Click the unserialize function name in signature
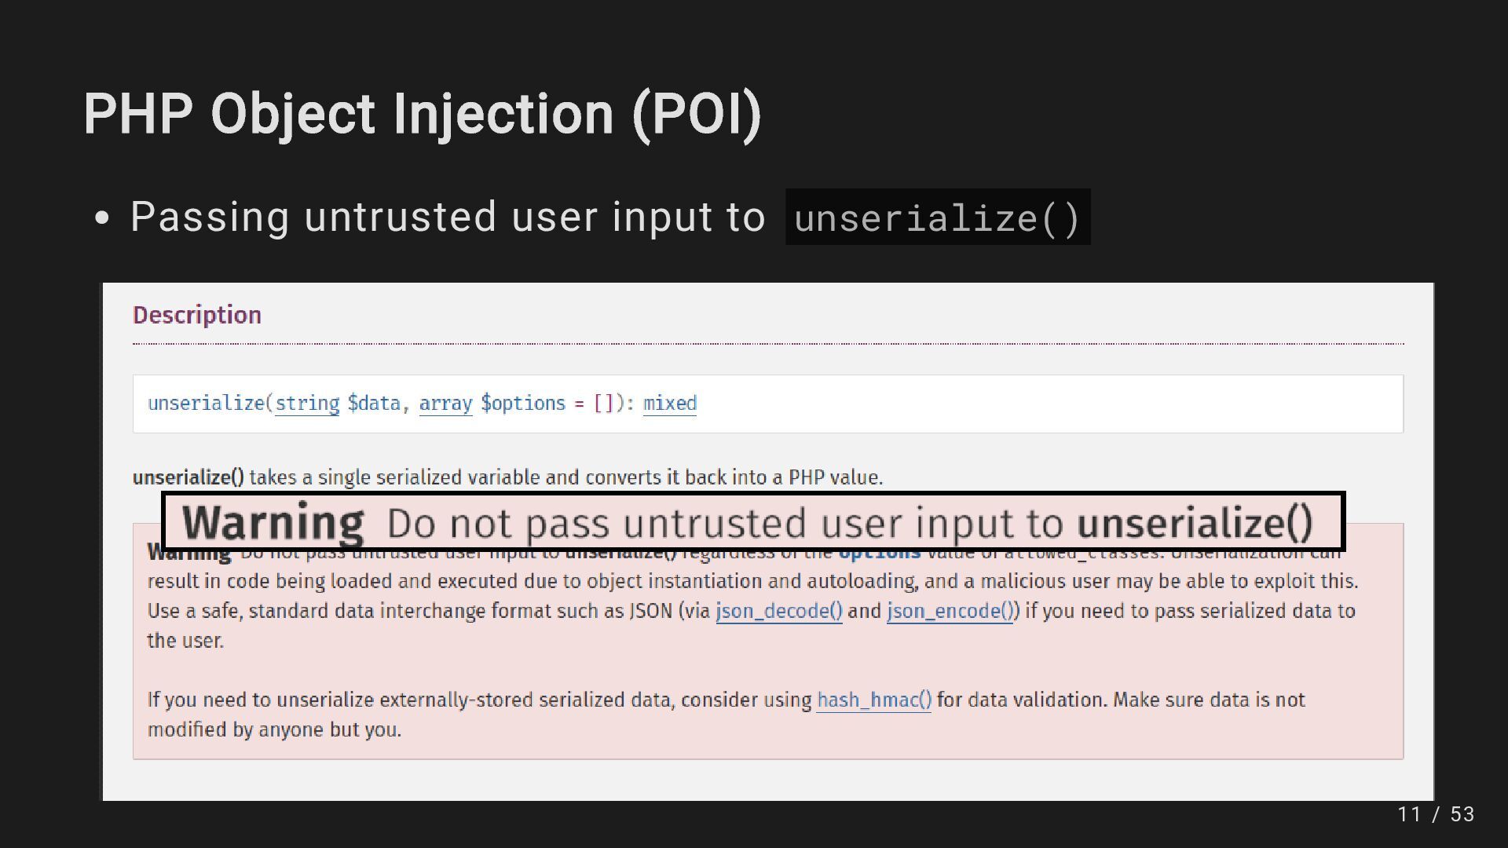1508x848 pixels. point(207,404)
